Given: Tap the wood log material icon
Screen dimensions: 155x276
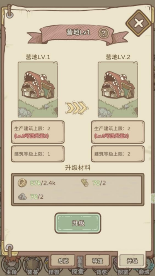Looking at the screenshot, I should [x=85, y=183].
